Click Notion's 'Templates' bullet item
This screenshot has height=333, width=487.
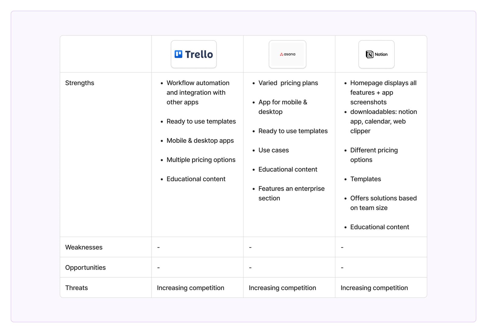point(365,179)
